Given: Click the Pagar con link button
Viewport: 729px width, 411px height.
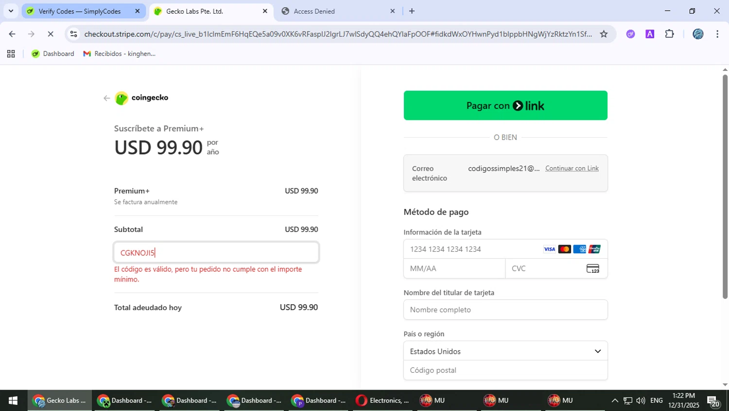Looking at the screenshot, I should [505, 105].
